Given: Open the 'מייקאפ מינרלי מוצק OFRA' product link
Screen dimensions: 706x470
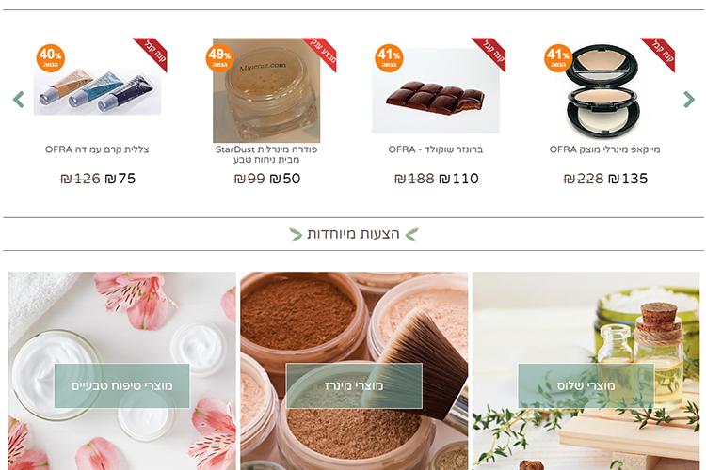Looking at the screenshot, I should click(x=604, y=149).
